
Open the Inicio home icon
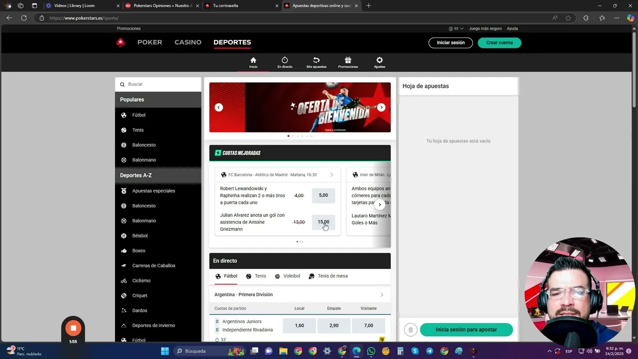253,60
